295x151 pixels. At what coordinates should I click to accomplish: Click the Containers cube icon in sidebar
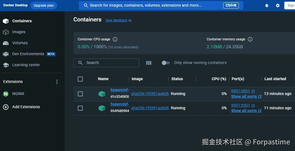pos(6,21)
